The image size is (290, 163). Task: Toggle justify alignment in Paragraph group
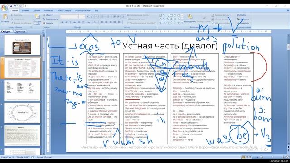[x=115, y=22]
